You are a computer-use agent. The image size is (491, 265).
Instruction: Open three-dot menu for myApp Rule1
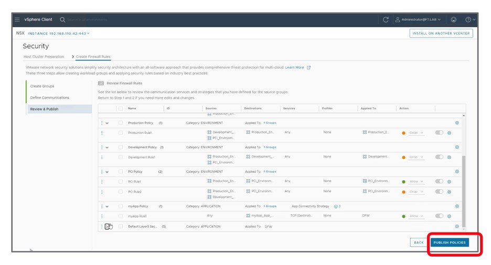coord(102,216)
